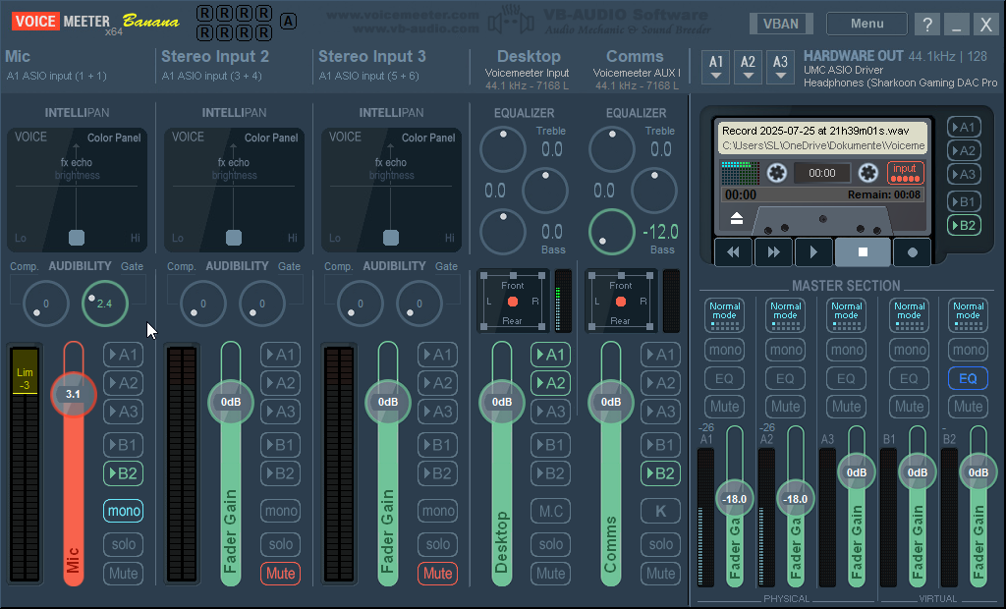Change Normal mode on the A3 master bus
This screenshot has width=1006, height=609.
(846, 315)
